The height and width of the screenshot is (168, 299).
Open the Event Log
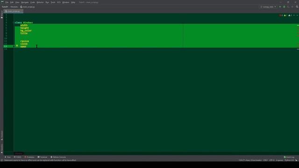coord(289,157)
